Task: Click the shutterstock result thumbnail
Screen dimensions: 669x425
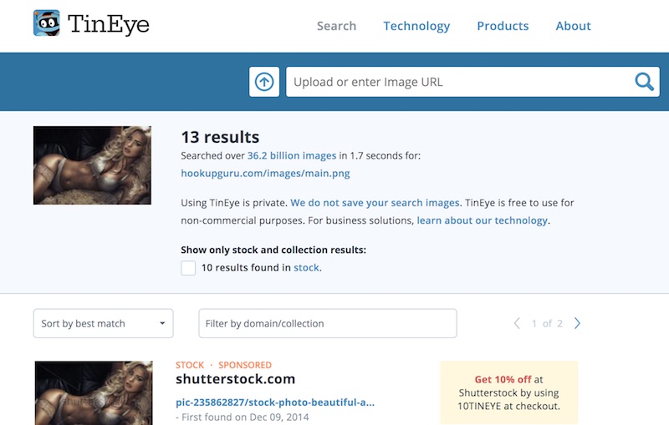Action: [x=94, y=392]
